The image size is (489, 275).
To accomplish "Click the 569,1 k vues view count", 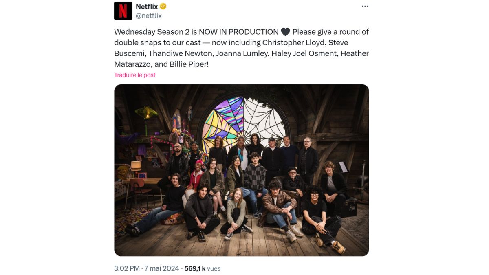I will point(203,268).
